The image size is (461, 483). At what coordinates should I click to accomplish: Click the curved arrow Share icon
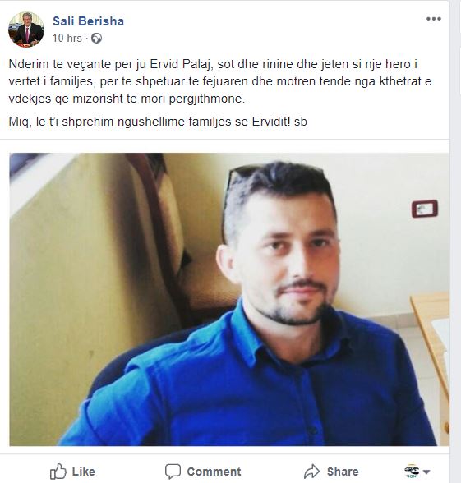(x=312, y=471)
